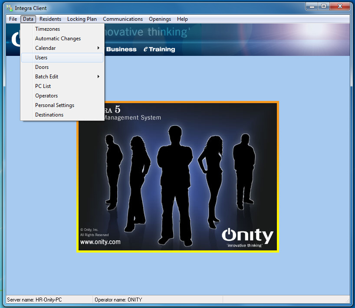Screen dimensions: 355x308
Task: Click the Onity logo on splash image
Action: tap(247, 237)
